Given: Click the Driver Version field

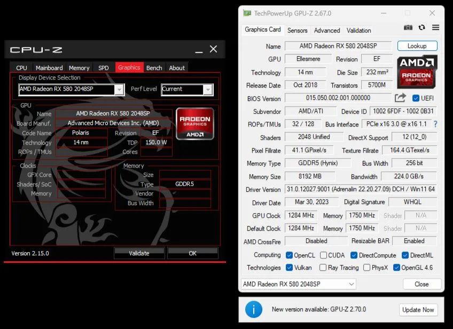Looking at the screenshot, I should pos(361,189).
